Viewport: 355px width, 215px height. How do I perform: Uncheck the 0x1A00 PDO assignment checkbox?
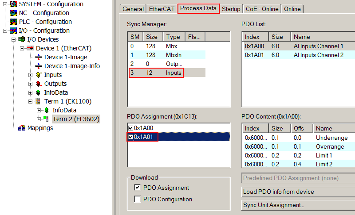click(130, 128)
